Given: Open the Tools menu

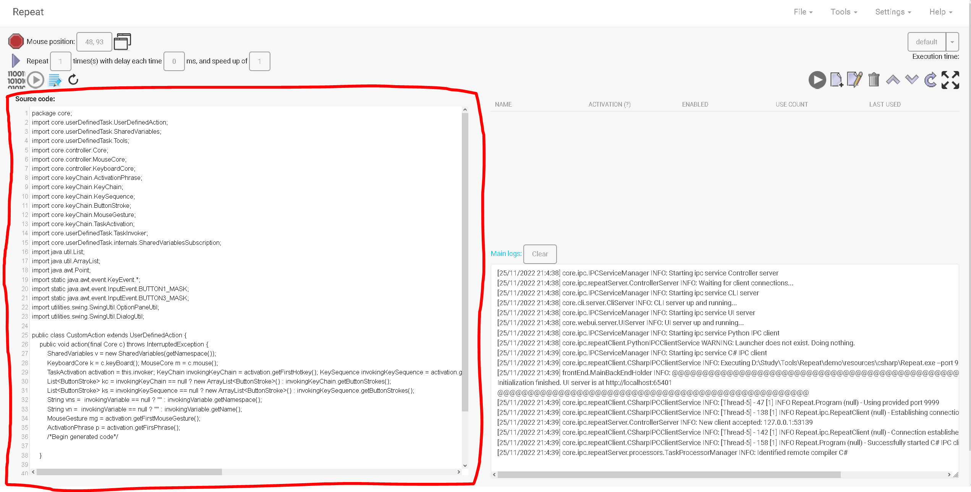Looking at the screenshot, I should click(x=844, y=12).
